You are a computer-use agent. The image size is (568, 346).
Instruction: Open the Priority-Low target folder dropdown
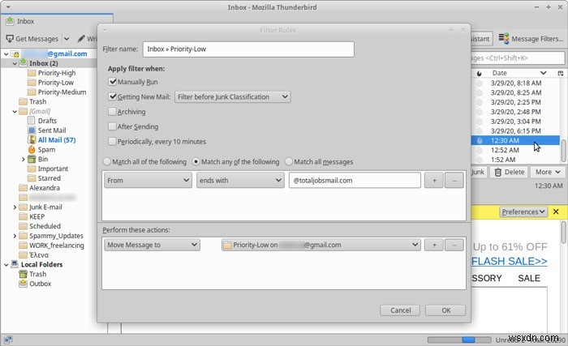coord(321,245)
